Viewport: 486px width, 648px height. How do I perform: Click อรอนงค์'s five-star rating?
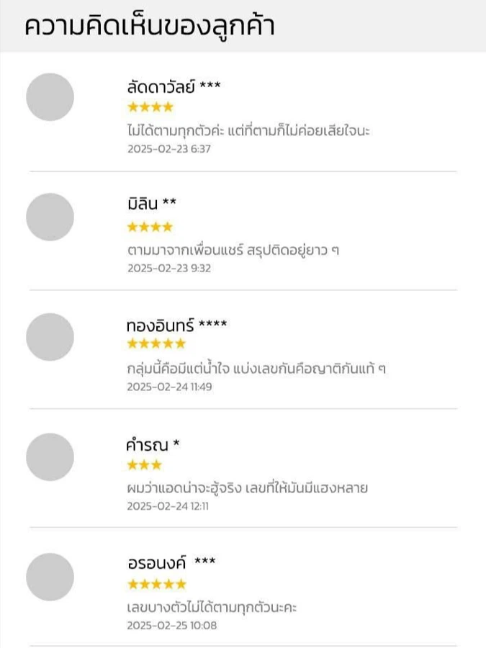pos(156,584)
